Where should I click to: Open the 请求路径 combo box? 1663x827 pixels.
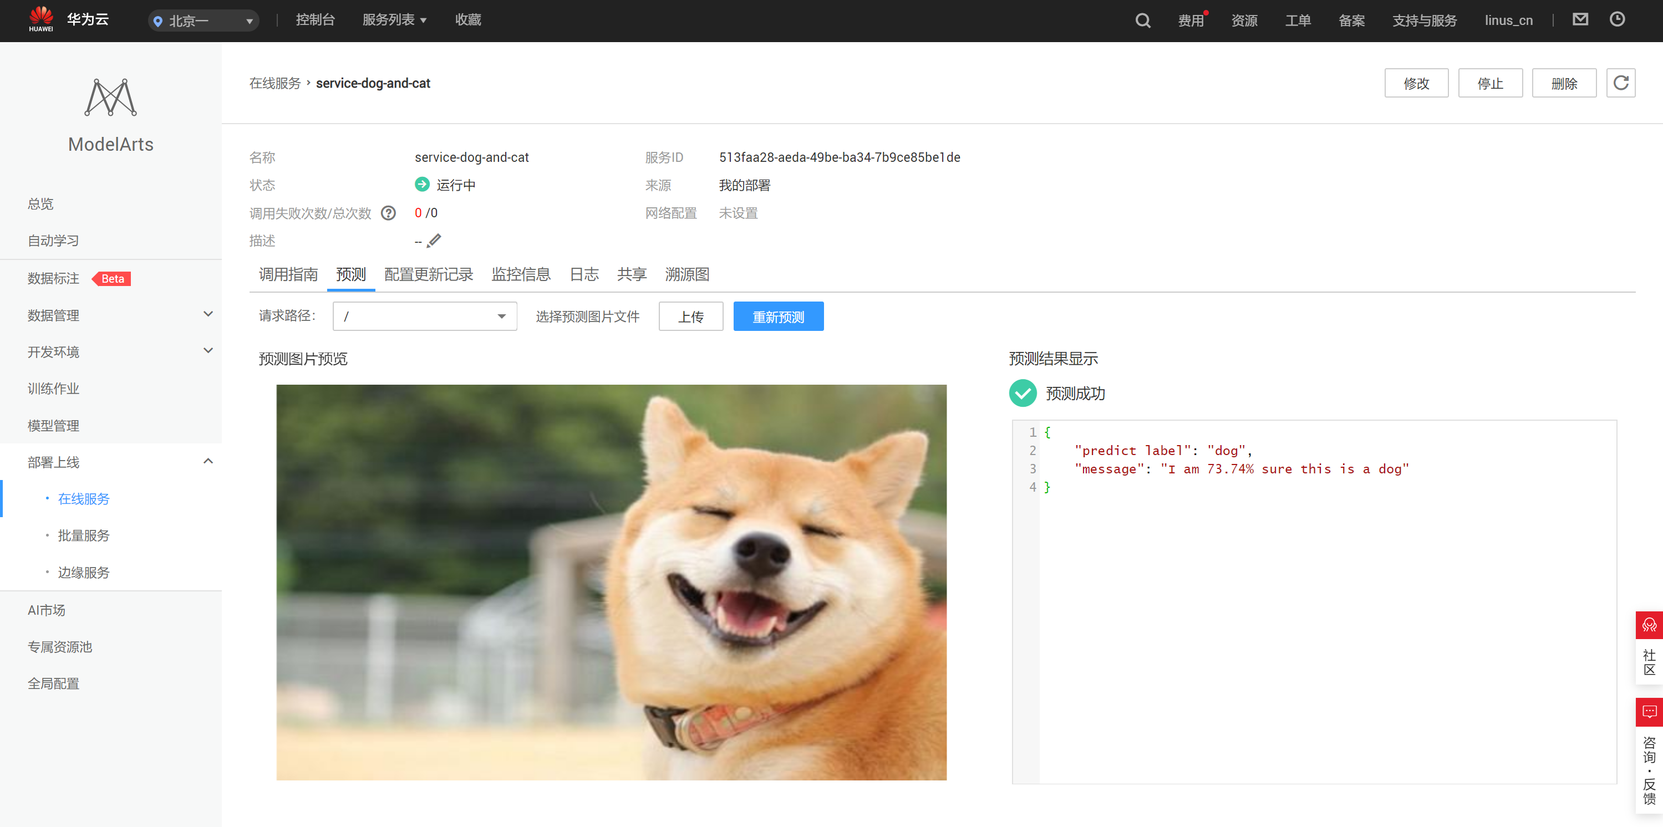point(424,316)
